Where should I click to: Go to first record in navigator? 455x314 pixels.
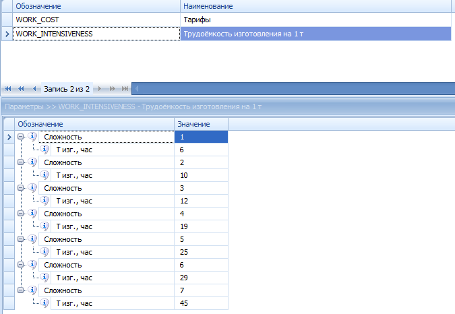click(x=8, y=88)
